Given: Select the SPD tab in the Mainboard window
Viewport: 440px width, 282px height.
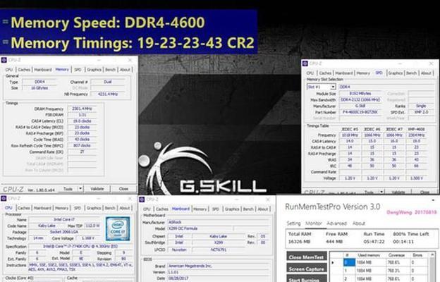Looking at the screenshot, I should pos(216,209).
